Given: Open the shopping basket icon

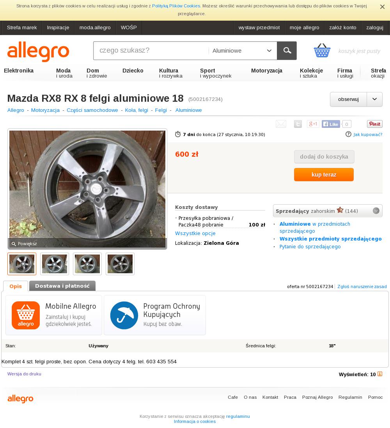Looking at the screenshot, I should tap(322, 51).
